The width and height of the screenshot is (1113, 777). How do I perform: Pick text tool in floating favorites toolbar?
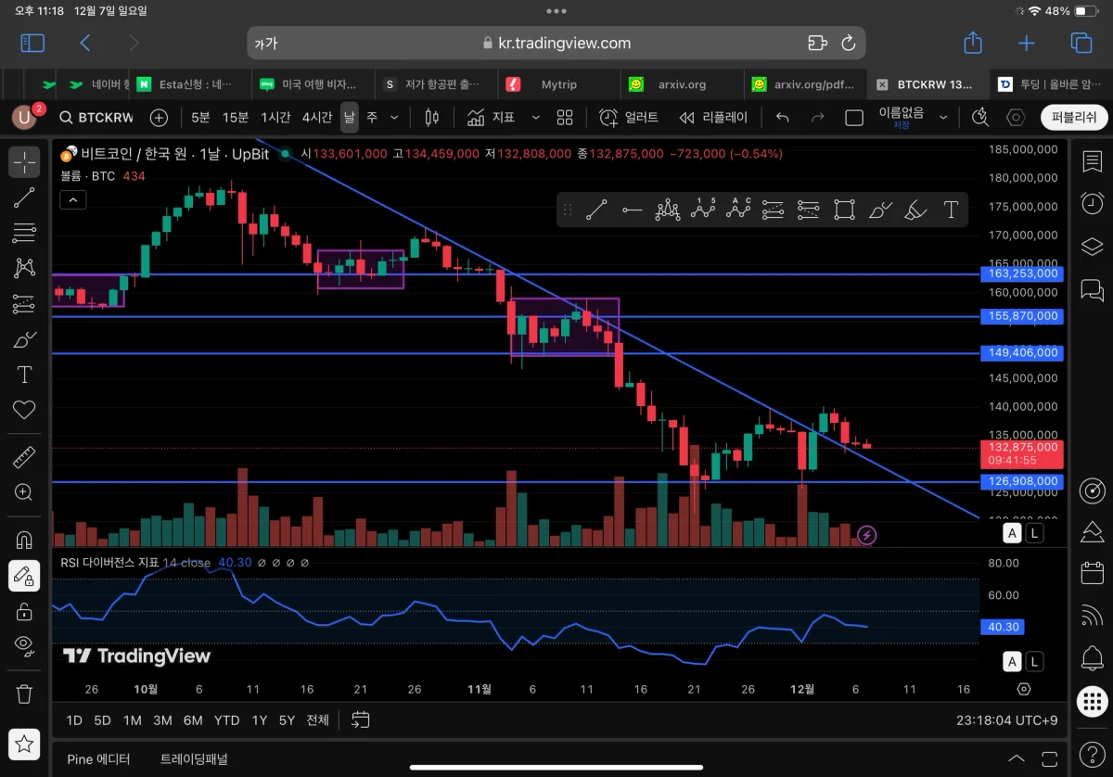(x=950, y=210)
